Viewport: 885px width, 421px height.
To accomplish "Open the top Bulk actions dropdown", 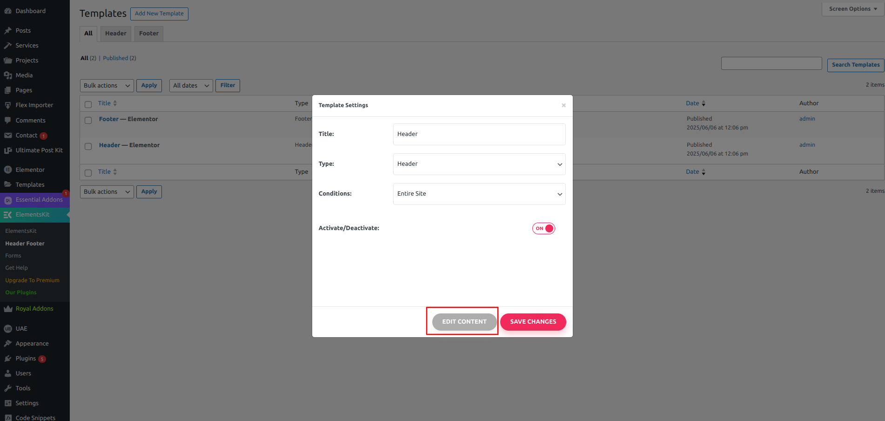I will 107,86.
